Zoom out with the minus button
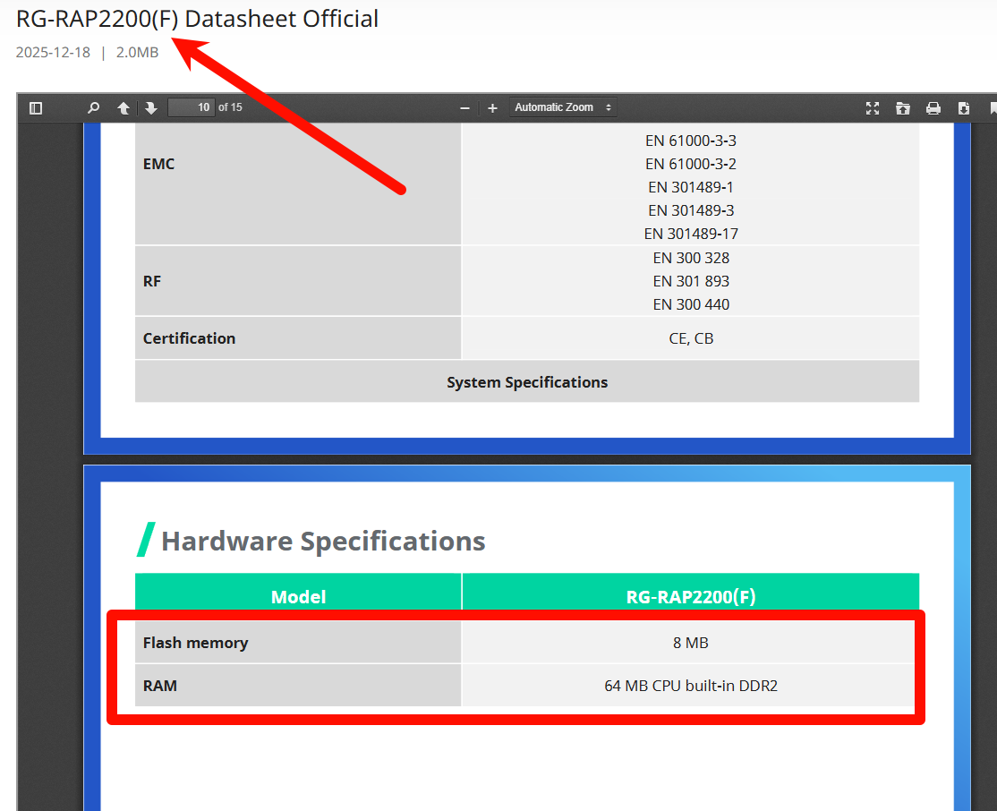Screen dimensions: 997x811 point(464,108)
